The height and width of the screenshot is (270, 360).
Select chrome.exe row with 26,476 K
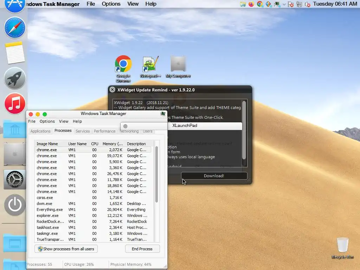(93, 174)
